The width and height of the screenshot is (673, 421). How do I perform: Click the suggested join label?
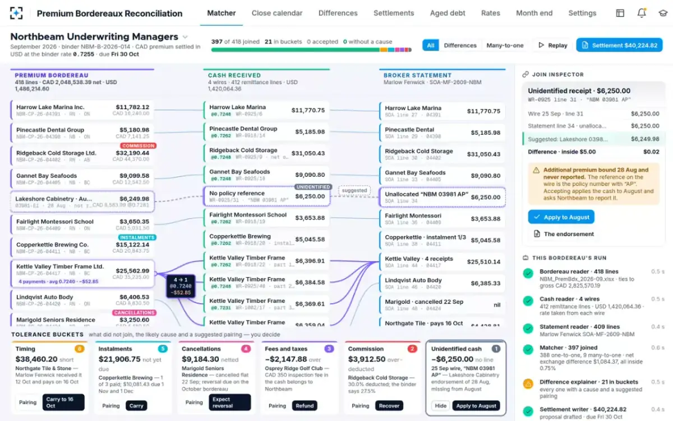point(354,190)
